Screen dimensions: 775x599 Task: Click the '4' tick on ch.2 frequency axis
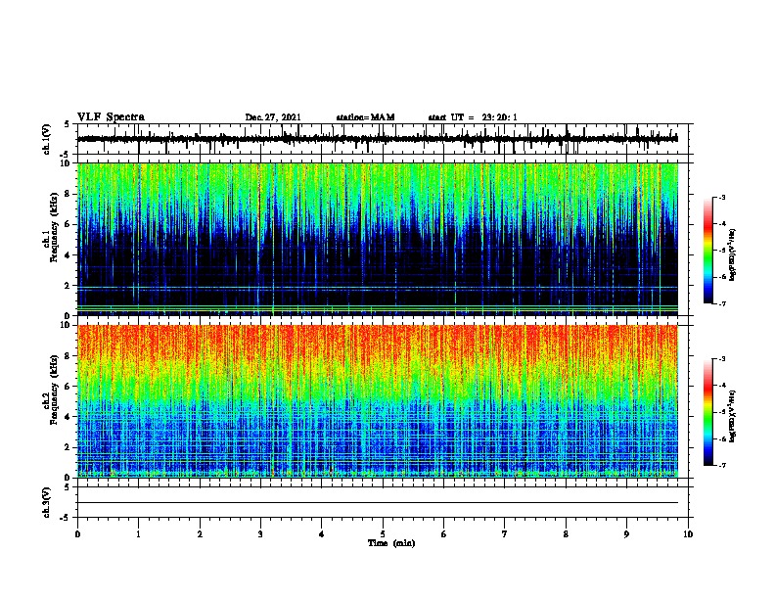(x=68, y=417)
